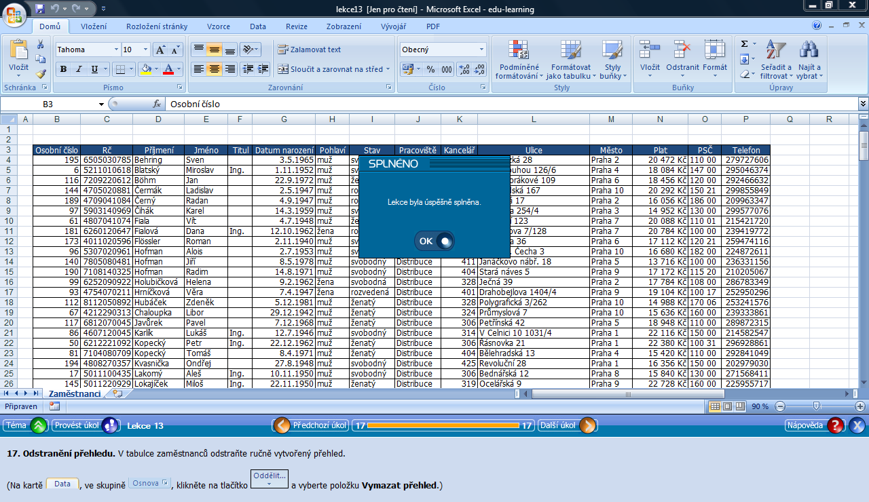Open the Name Box dropdown arrow

click(101, 104)
